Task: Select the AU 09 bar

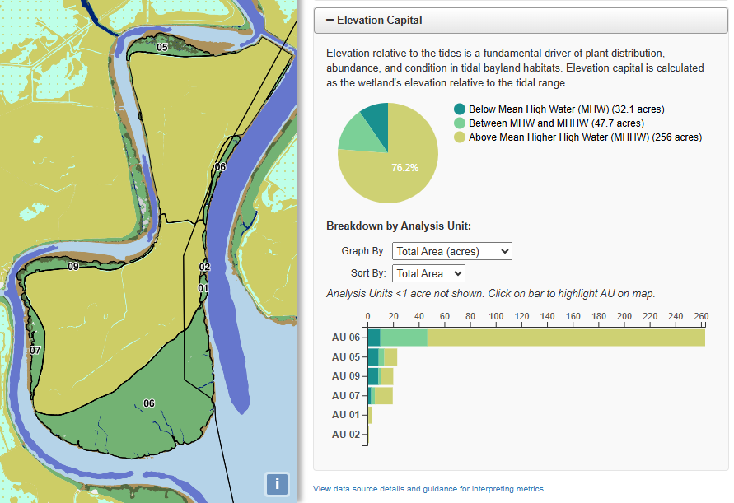Action: point(381,376)
